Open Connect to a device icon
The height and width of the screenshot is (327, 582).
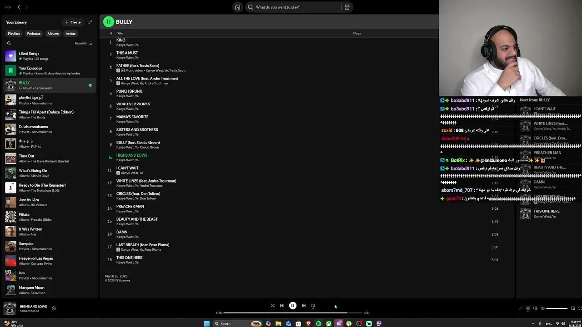click(x=535, y=309)
